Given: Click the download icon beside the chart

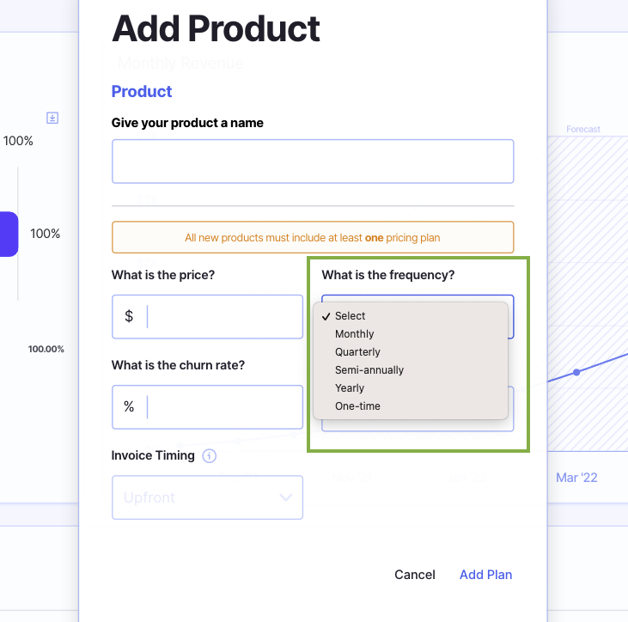Looking at the screenshot, I should pyautogui.click(x=52, y=118).
